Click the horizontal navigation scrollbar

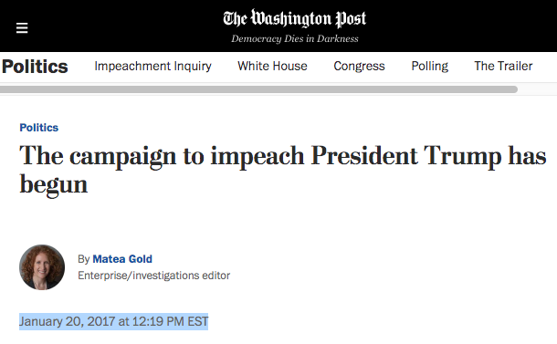point(258,89)
